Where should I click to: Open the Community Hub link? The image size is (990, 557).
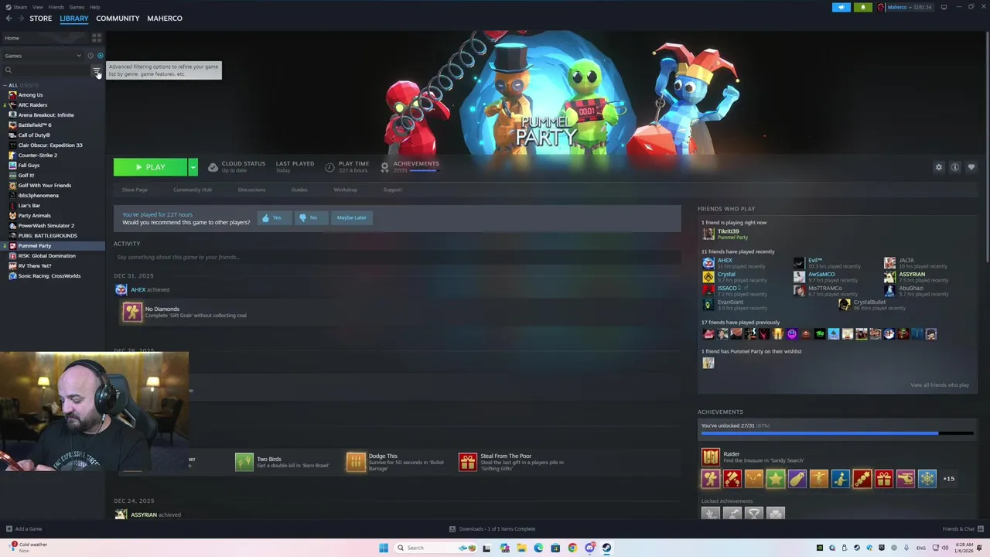[x=193, y=190]
